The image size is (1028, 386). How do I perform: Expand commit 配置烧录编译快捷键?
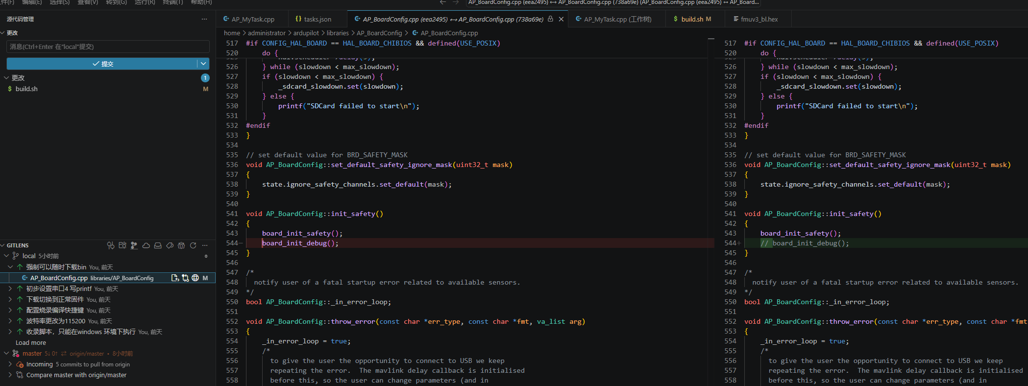10,310
